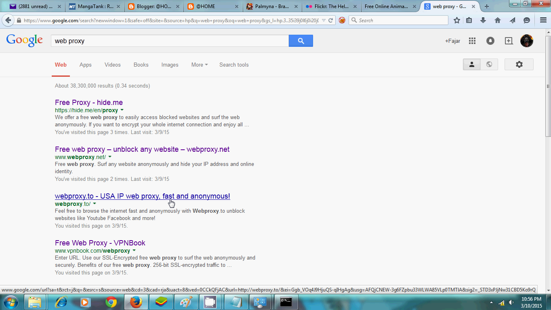The width and height of the screenshot is (551, 310).
Task: Switch to the Flickr browser tab
Action: (x=331, y=6)
